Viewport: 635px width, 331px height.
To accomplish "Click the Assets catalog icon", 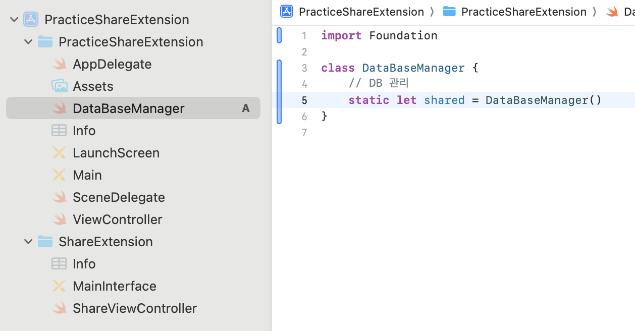I will point(60,86).
